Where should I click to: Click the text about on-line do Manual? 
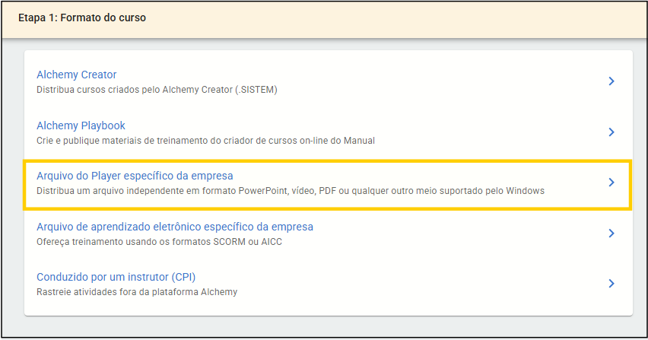coord(205,141)
